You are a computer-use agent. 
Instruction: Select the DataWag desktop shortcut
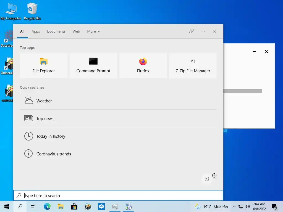7,38
